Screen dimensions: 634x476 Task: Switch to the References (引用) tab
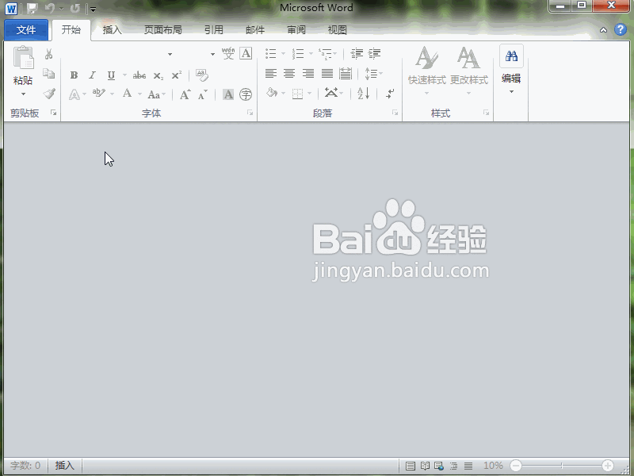coord(214,30)
